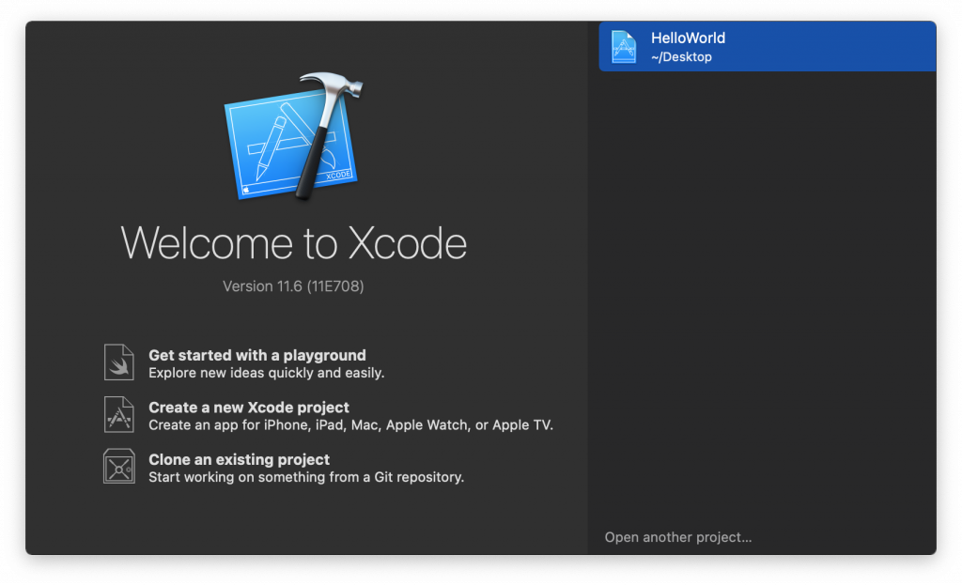Choose Create a new Xcode project

(248, 408)
